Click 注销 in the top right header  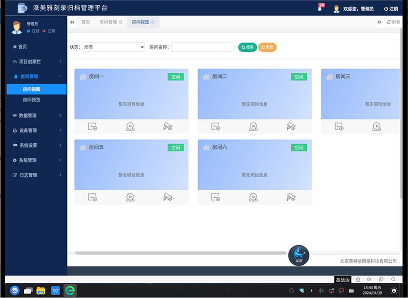391,9
